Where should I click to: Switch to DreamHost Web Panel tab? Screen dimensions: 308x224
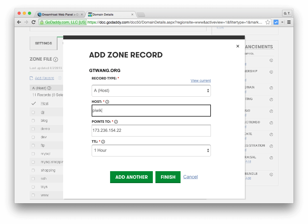(x=60, y=15)
